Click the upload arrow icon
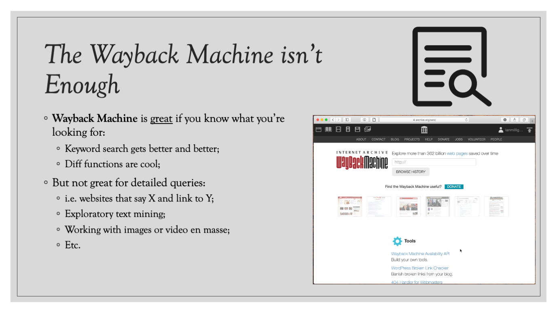This screenshot has height=313, width=557. click(x=530, y=130)
